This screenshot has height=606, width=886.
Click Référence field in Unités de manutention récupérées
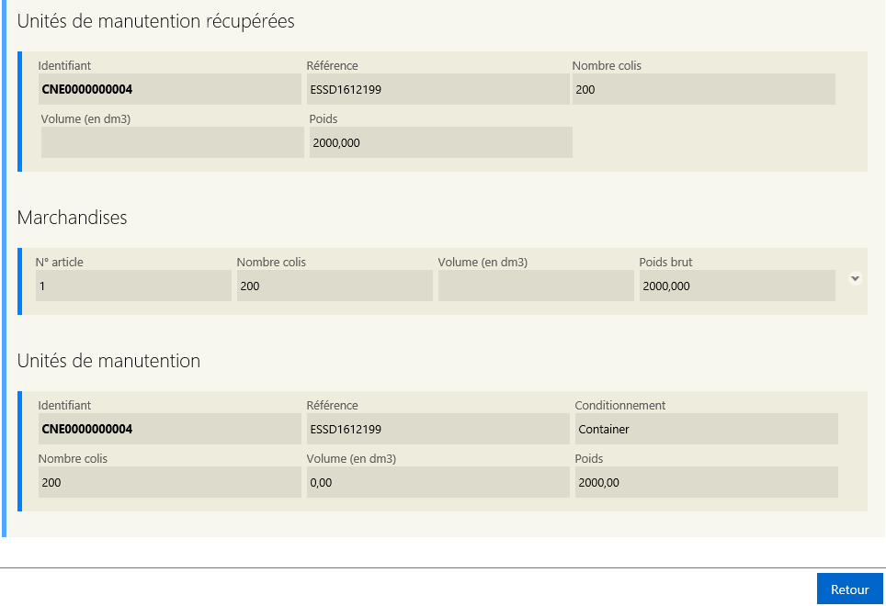[x=437, y=89]
